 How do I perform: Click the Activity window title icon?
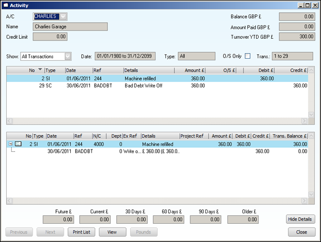point(6,5)
